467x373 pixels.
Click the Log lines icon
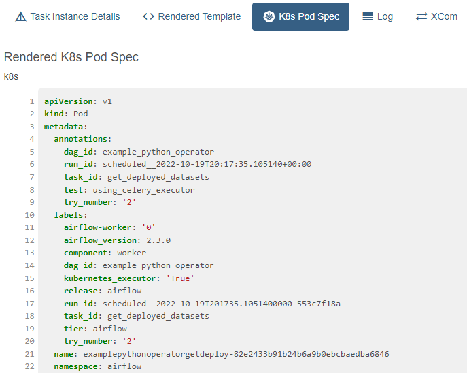(x=368, y=16)
